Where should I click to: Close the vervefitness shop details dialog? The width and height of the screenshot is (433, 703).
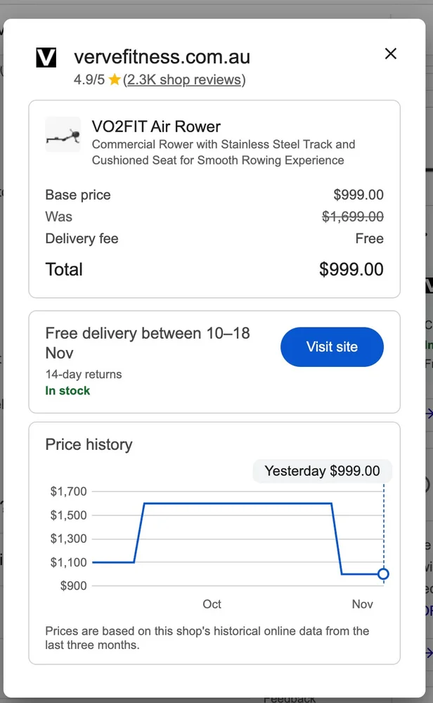[x=391, y=53]
